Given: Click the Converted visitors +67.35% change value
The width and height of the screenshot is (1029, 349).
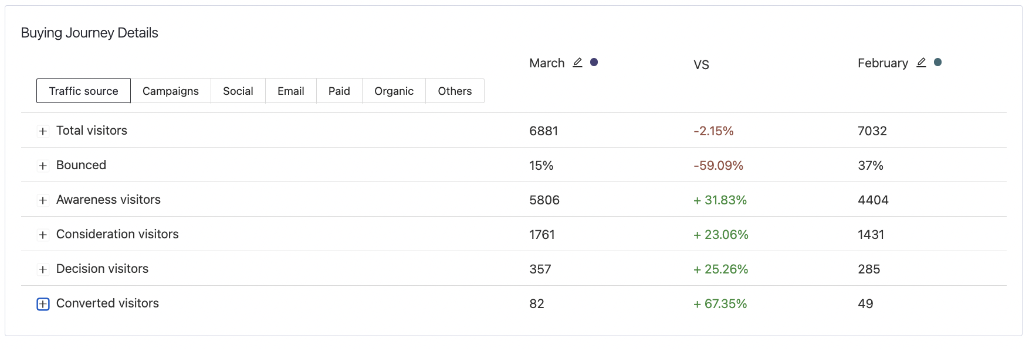Looking at the screenshot, I should [720, 304].
